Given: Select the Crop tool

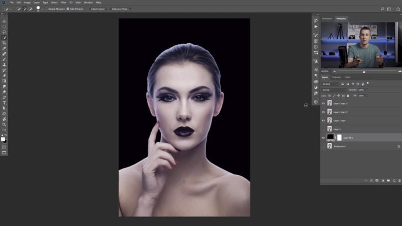Looking at the screenshot, I should point(4,43).
